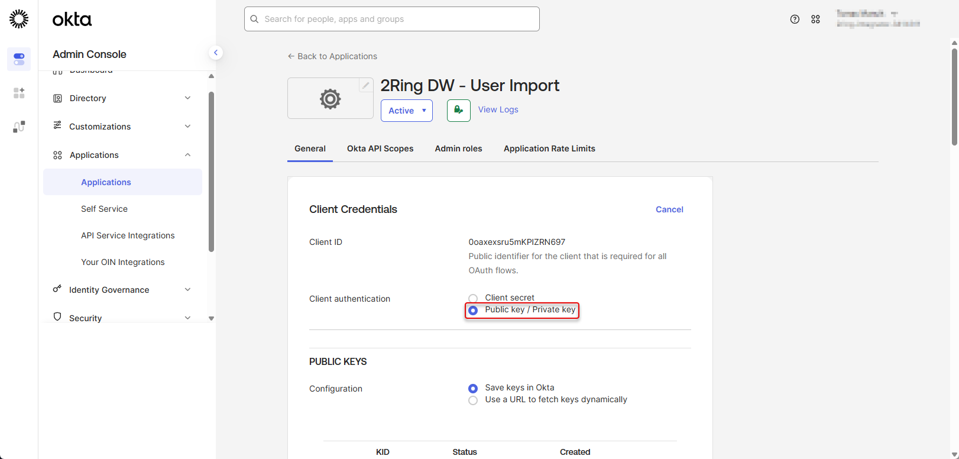Collapse the sidebar with the chevron arrow
Image resolution: width=959 pixels, height=459 pixels.
tap(216, 53)
